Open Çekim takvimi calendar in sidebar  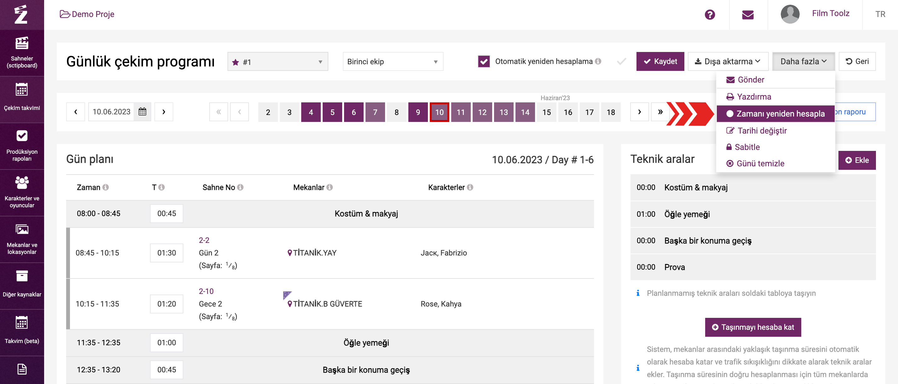[x=22, y=99]
